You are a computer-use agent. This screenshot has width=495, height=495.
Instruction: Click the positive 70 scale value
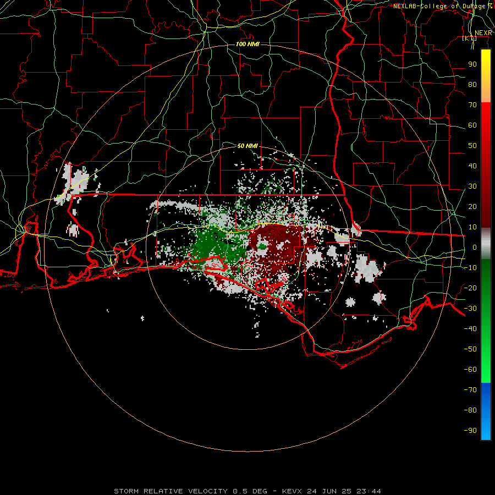[x=472, y=105]
